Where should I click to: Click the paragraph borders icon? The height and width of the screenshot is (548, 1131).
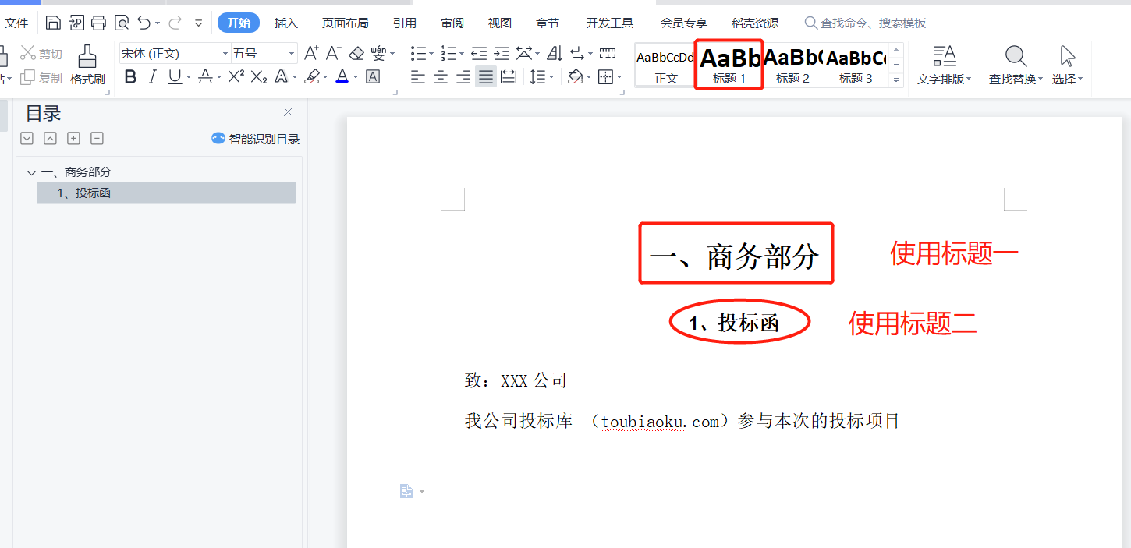pos(605,76)
